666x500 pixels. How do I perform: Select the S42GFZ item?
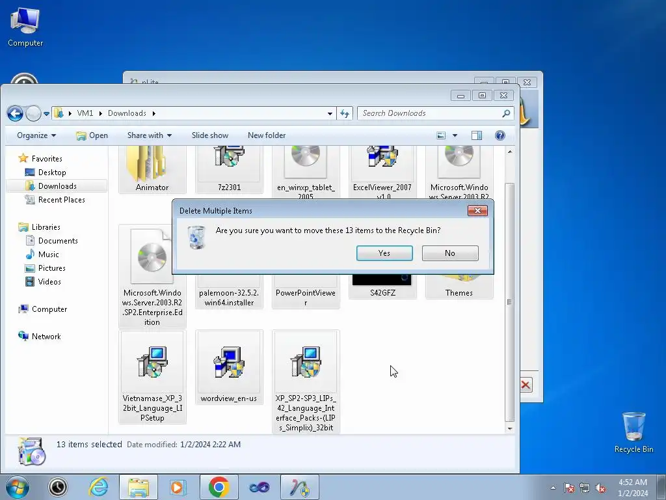pyautogui.click(x=382, y=287)
